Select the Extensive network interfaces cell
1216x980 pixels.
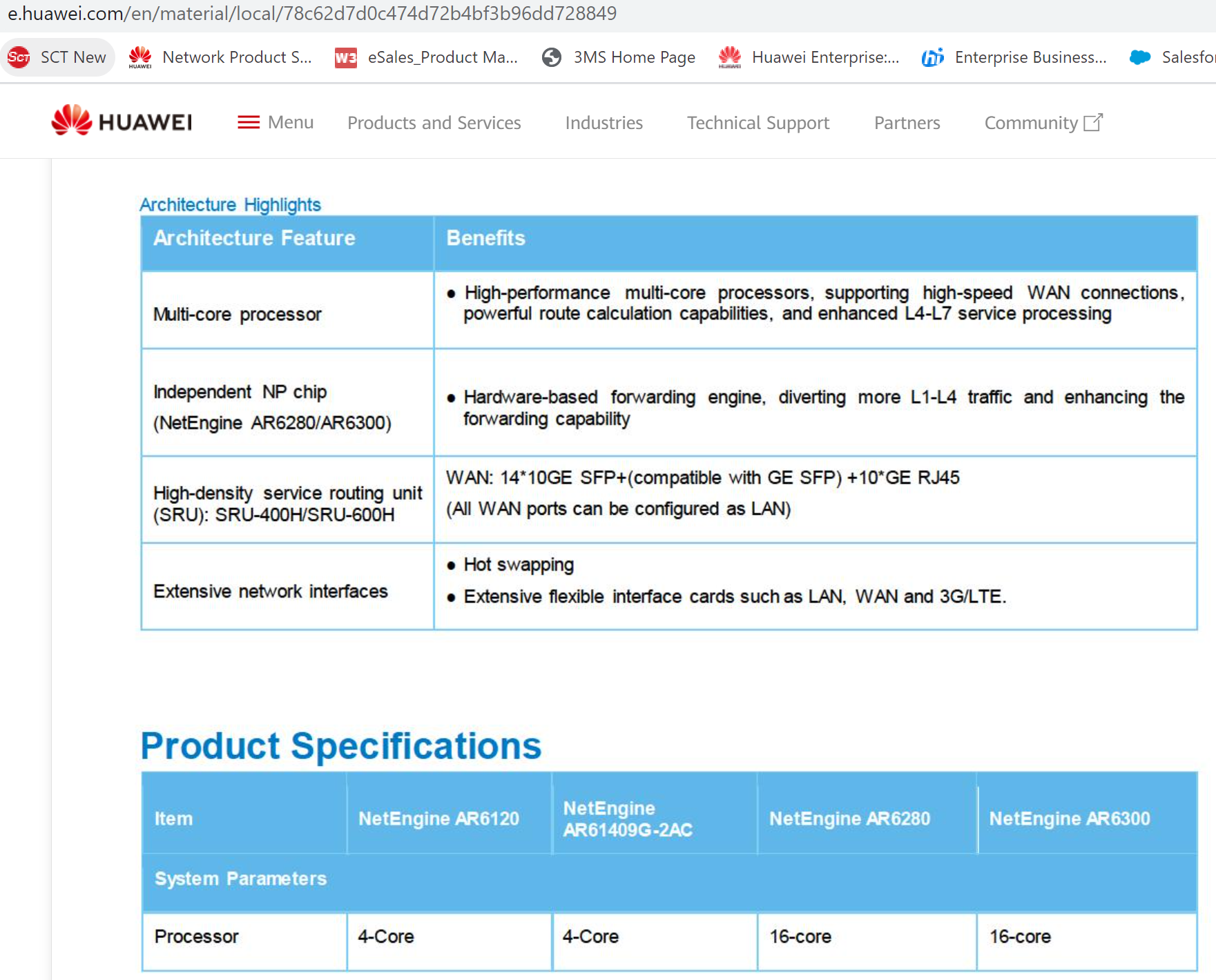pyautogui.click(x=287, y=587)
